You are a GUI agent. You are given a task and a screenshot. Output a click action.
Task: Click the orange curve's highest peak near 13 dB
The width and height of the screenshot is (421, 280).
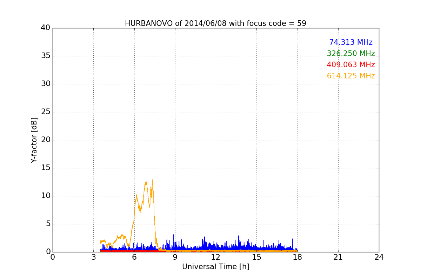[x=152, y=180]
